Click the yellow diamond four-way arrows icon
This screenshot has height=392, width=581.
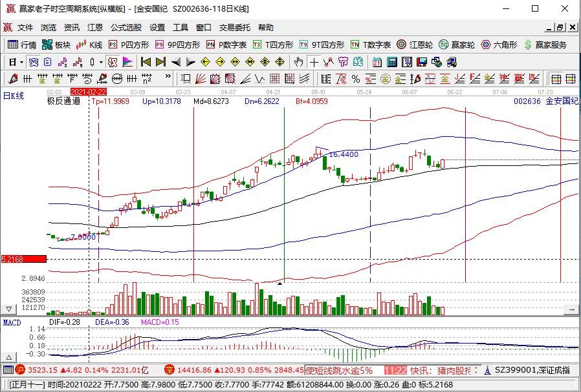[280, 62]
